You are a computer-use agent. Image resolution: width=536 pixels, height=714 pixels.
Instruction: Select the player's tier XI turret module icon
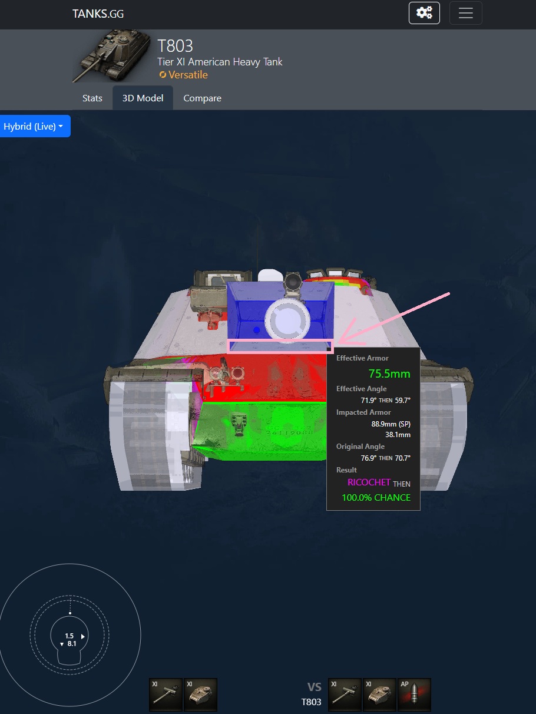(201, 695)
